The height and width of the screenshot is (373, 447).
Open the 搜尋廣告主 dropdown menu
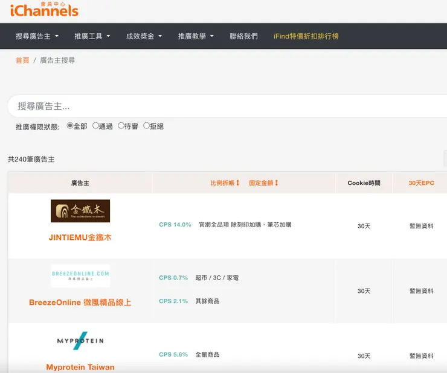pyautogui.click(x=37, y=36)
